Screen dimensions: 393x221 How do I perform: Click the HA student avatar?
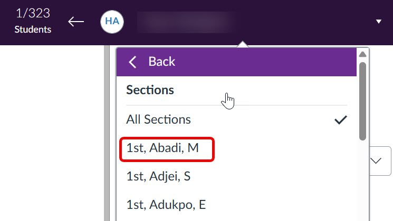tap(112, 22)
